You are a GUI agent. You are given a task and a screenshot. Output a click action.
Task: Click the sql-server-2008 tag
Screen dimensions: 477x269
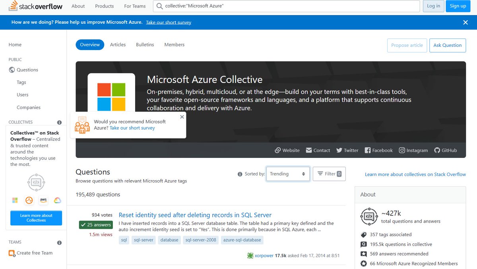click(x=201, y=240)
